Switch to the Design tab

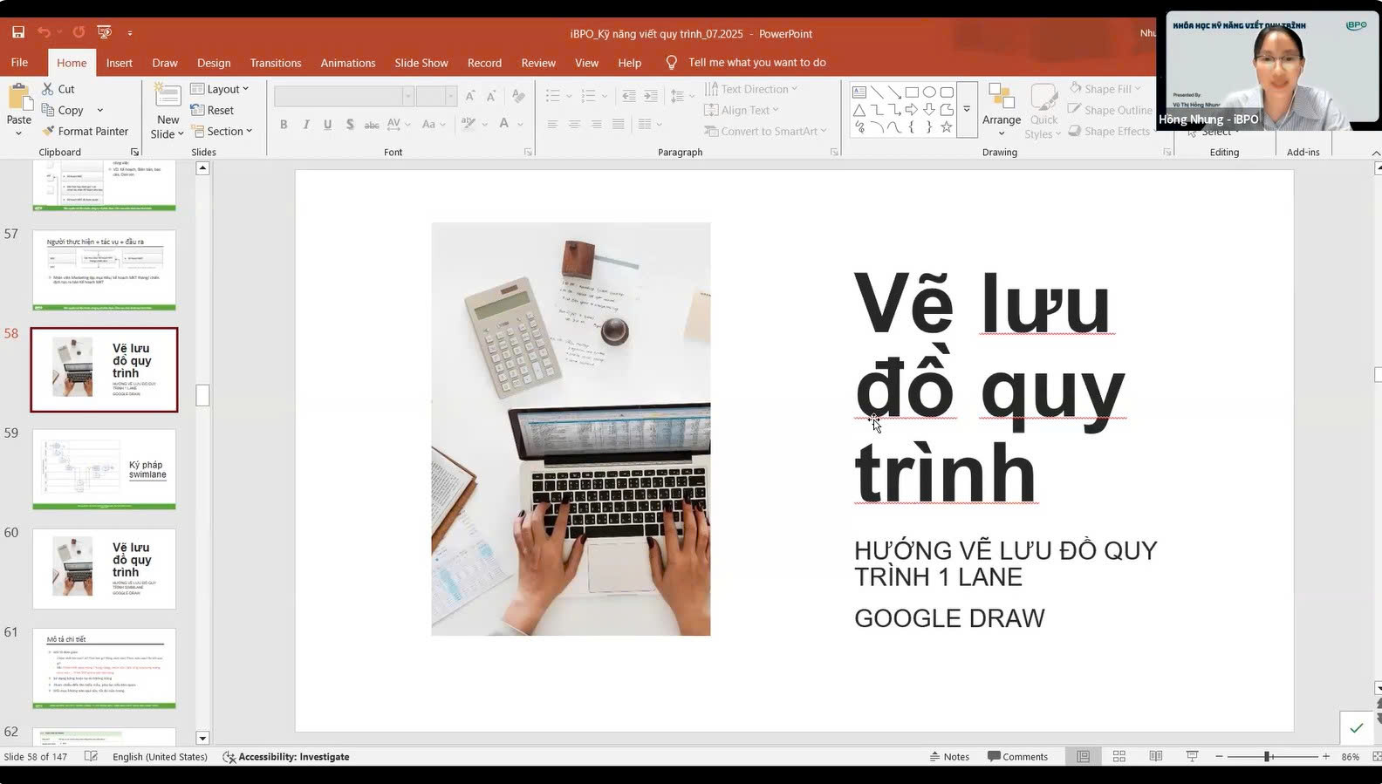(x=214, y=63)
